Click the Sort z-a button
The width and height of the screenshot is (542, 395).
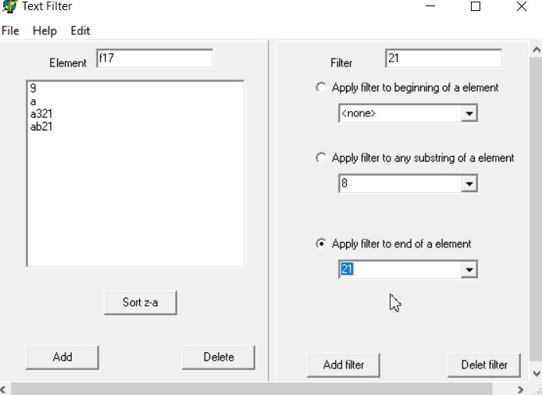coord(141,303)
